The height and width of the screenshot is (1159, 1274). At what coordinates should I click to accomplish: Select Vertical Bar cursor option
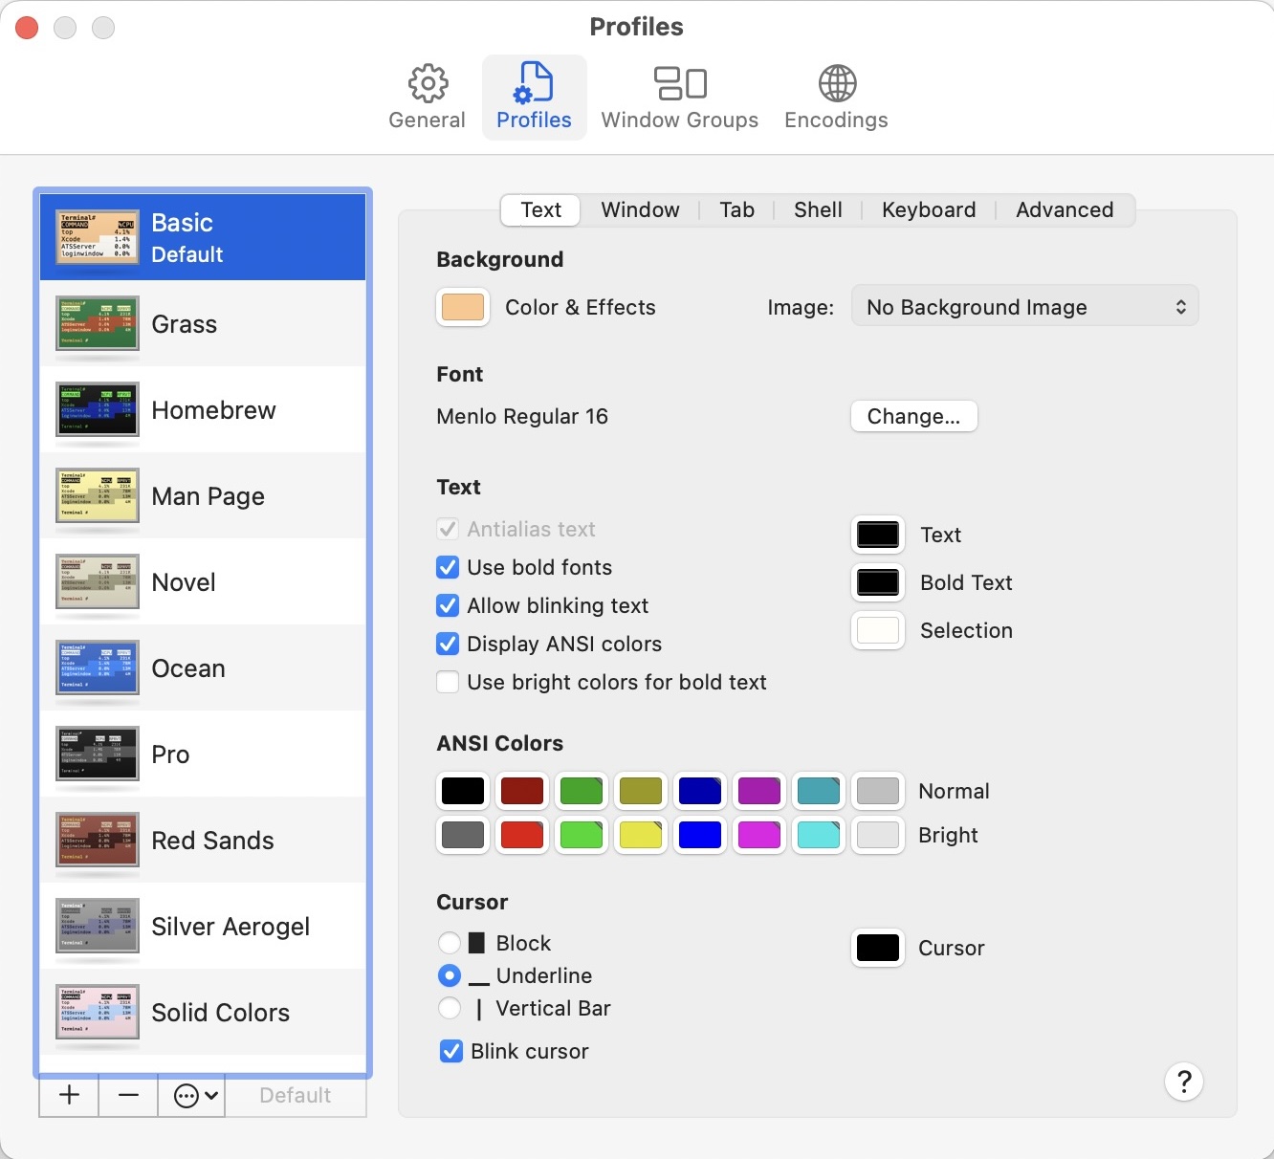pos(450,1009)
